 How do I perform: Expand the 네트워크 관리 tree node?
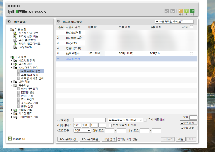[x=11, y=61]
